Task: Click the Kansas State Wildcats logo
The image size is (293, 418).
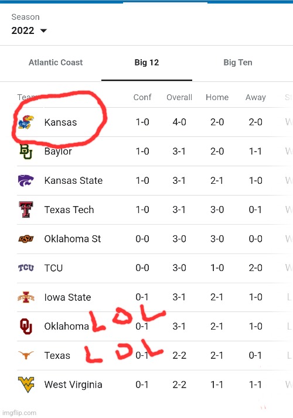Action: coord(26,180)
